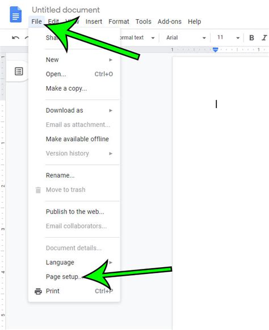Image resolution: width=269 pixels, height=330 pixels.
Task: Click the blue indent marker on ruler
Action: (x=215, y=50)
